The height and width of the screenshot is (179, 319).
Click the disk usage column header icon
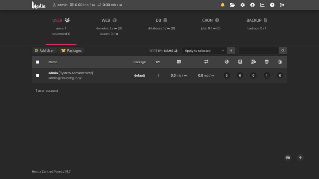tap(179, 62)
